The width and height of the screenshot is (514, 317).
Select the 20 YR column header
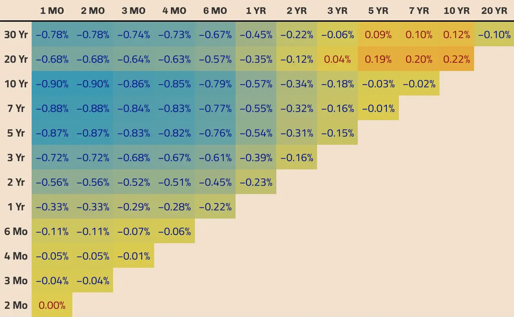[494, 11]
